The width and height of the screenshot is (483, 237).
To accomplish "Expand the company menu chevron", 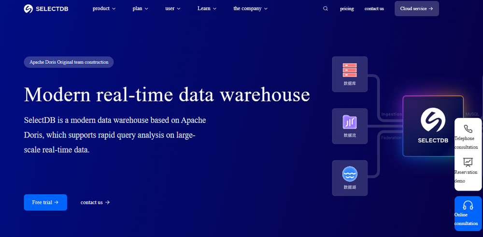I will coord(266,9).
